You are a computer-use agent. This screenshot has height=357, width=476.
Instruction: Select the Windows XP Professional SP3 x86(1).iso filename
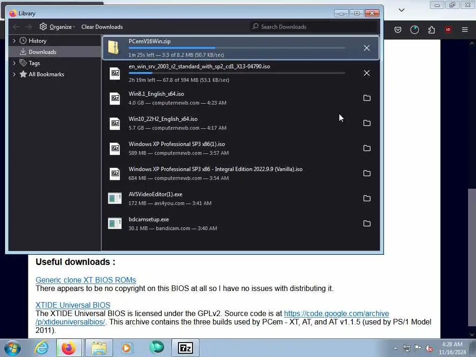coord(177,144)
